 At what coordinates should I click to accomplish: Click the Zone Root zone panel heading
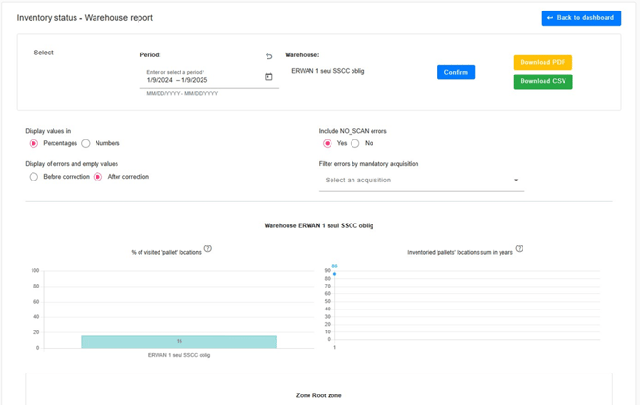(318, 394)
